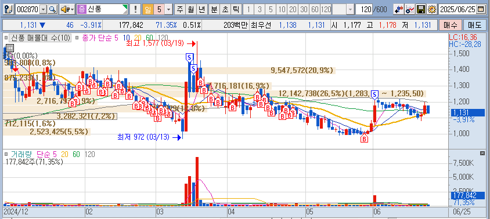This screenshot has height=219, width=490.
Task: Select daily 일 chart period
Action: coord(147,9)
